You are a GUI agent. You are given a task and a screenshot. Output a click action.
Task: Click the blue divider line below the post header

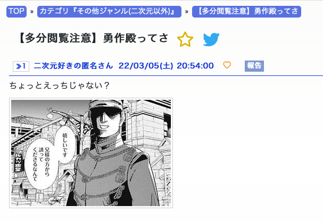click(166, 75)
